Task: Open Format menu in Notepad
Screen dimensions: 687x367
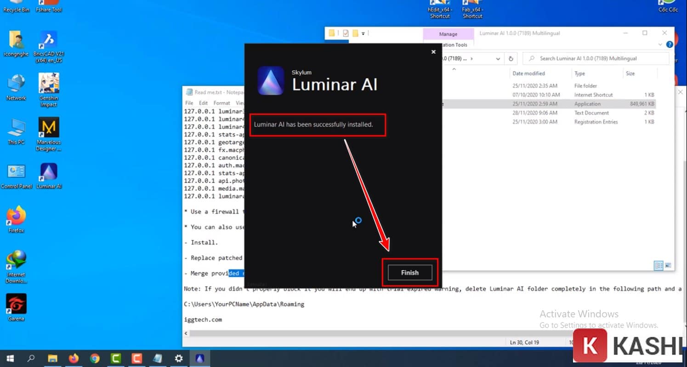Action: pos(221,103)
